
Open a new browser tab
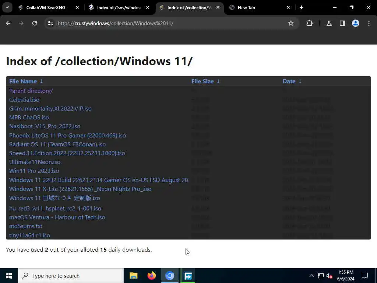(302, 7)
